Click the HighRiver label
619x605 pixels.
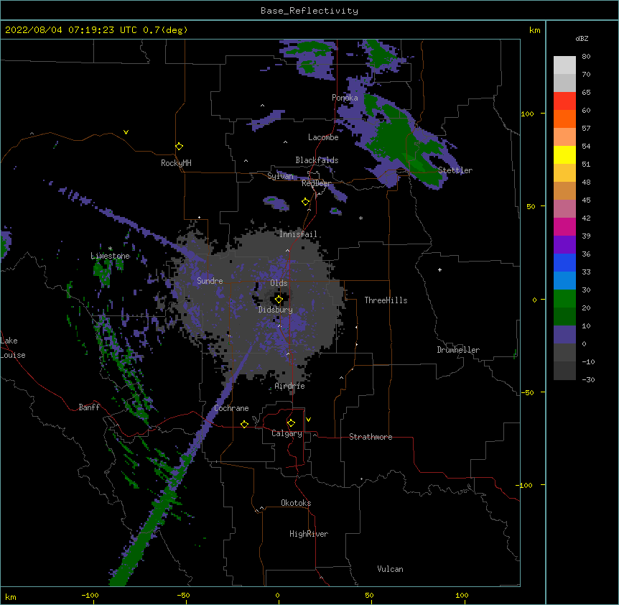point(309,534)
